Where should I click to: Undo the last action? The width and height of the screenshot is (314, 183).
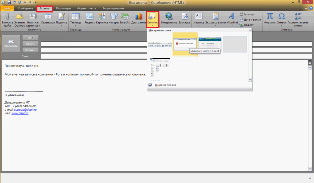click(x=14, y=2)
